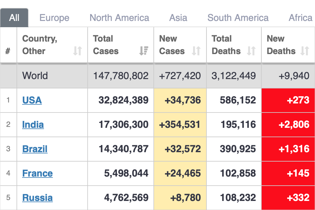
Task: Follow the Brazil link
Action: pyautogui.click(x=35, y=149)
